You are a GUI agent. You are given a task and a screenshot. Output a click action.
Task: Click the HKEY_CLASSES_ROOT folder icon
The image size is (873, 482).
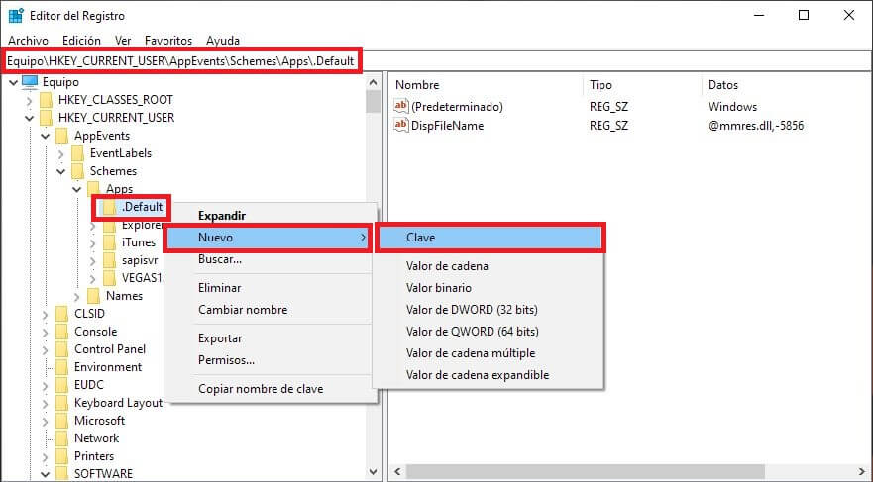click(47, 100)
